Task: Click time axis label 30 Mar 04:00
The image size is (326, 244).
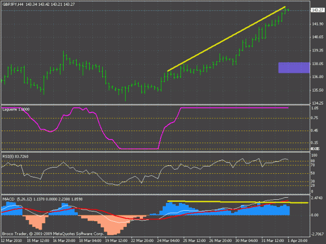Action: tap(247, 241)
